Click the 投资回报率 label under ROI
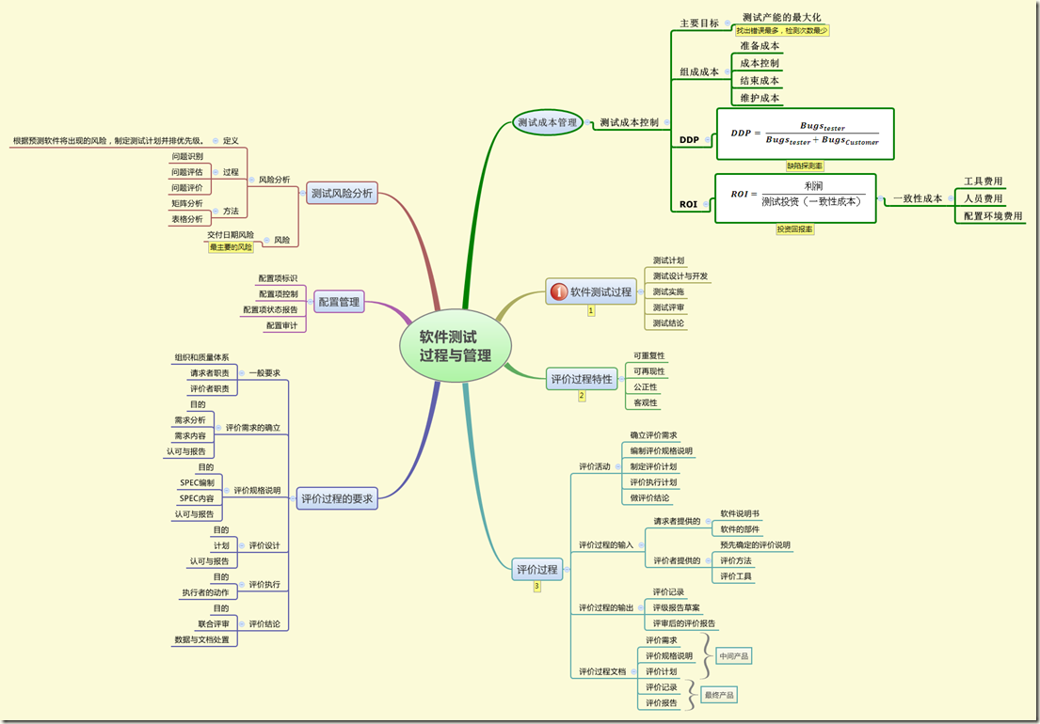This screenshot has width=1040, height=724. [x=795, y=229]
